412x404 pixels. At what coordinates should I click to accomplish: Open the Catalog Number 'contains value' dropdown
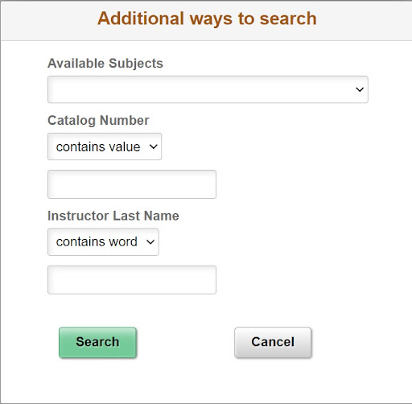pos(105,146)
